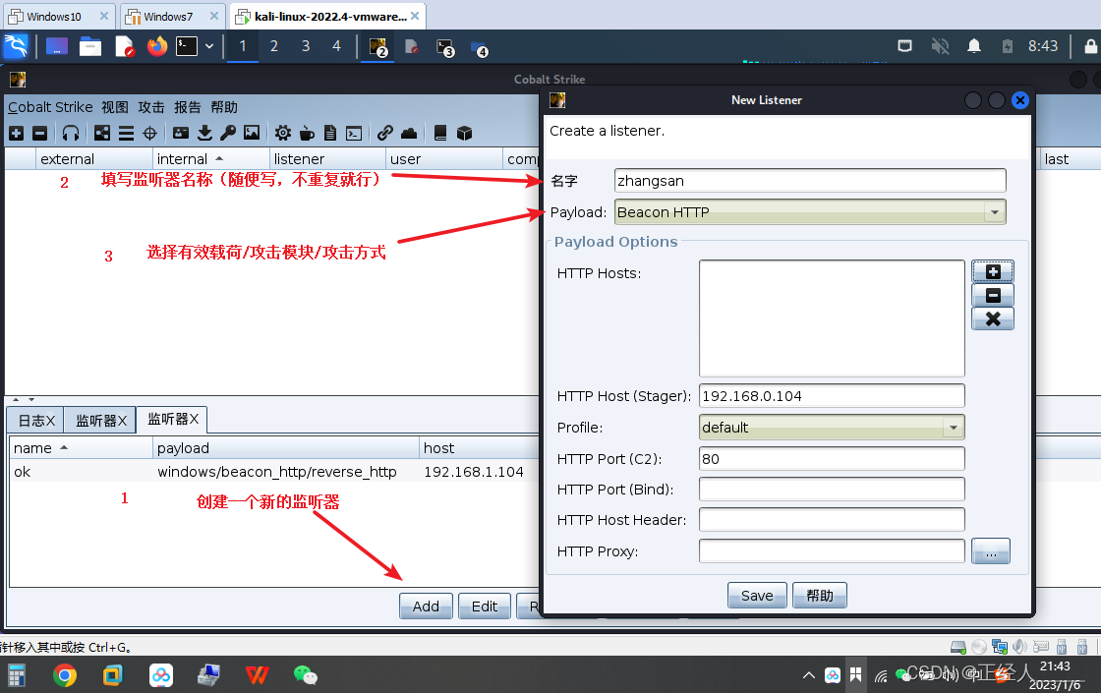Screen dimensions: 1101x693
Task: Click the coffee cup toolbar icon
Action: tap(307, 133)
